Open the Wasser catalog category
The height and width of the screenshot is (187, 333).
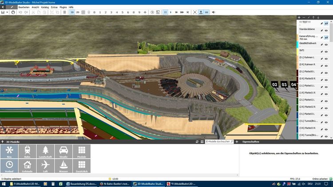pos(63,166)
